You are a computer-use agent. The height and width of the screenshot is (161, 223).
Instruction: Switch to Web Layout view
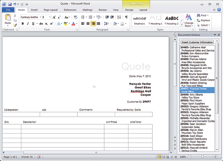click(167, 157)
